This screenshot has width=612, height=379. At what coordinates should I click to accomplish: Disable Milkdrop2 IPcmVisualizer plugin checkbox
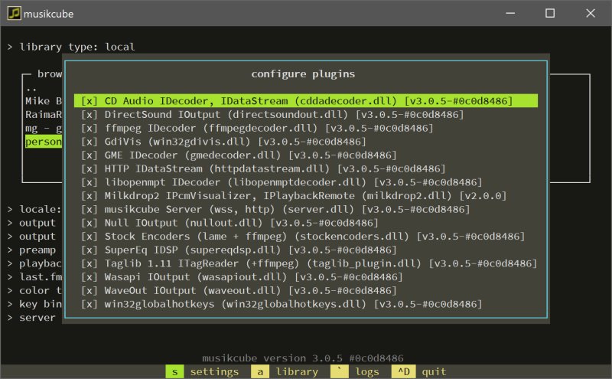89,196
